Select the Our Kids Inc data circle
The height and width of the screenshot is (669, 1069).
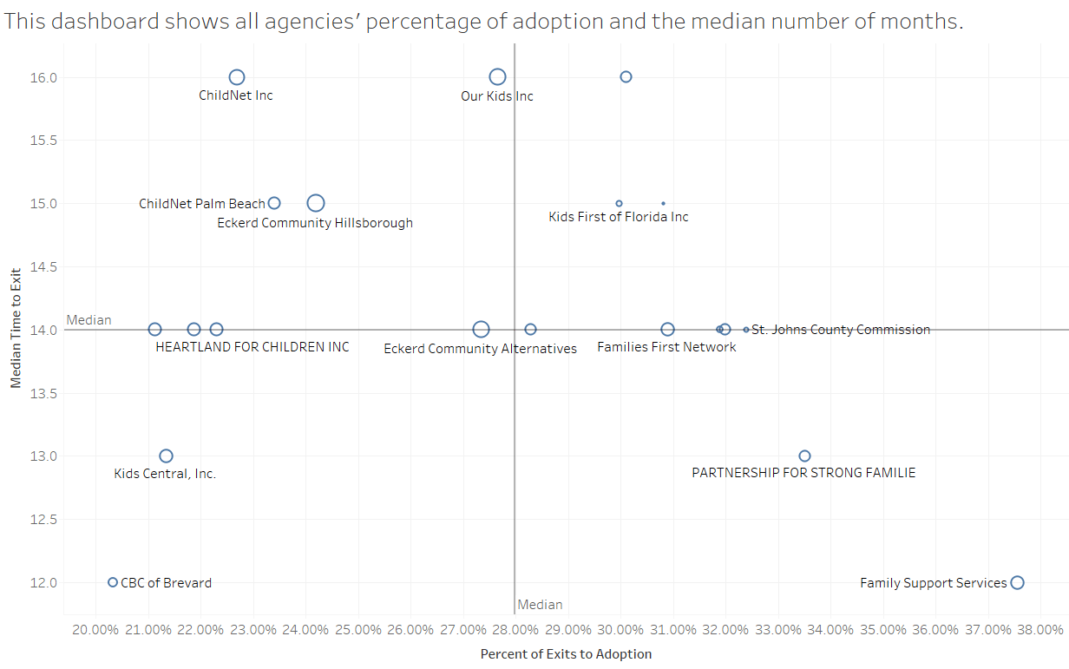(x=497, y=77)
